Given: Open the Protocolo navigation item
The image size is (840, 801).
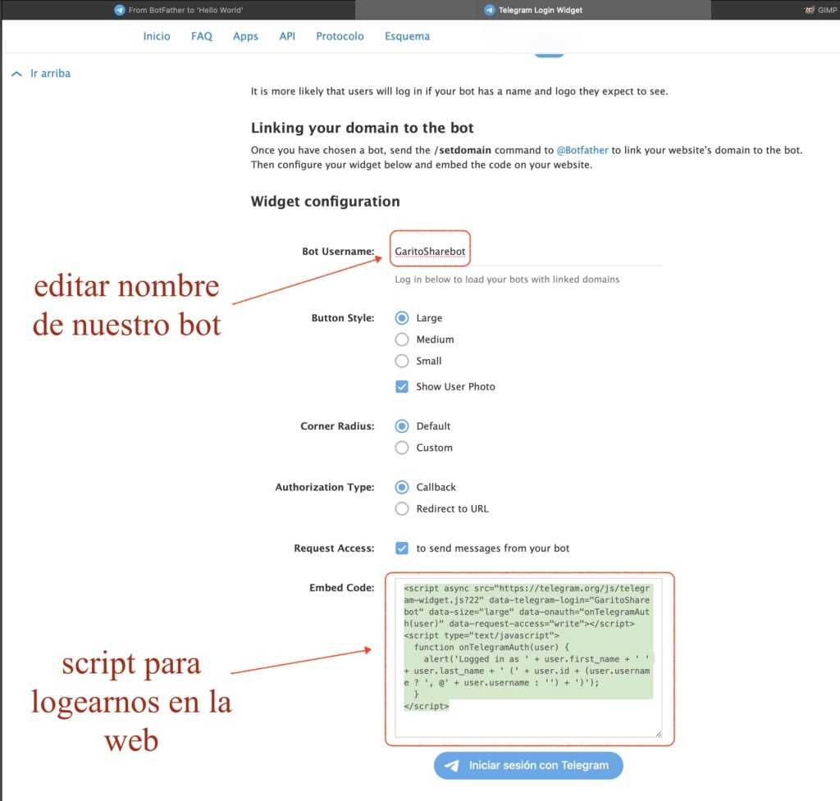Looking at the screenshot, I should 340,36.
